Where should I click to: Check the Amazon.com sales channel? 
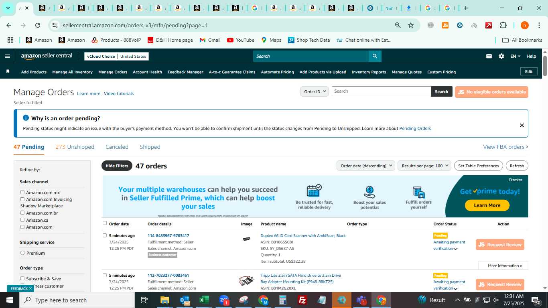coord(22,227)
